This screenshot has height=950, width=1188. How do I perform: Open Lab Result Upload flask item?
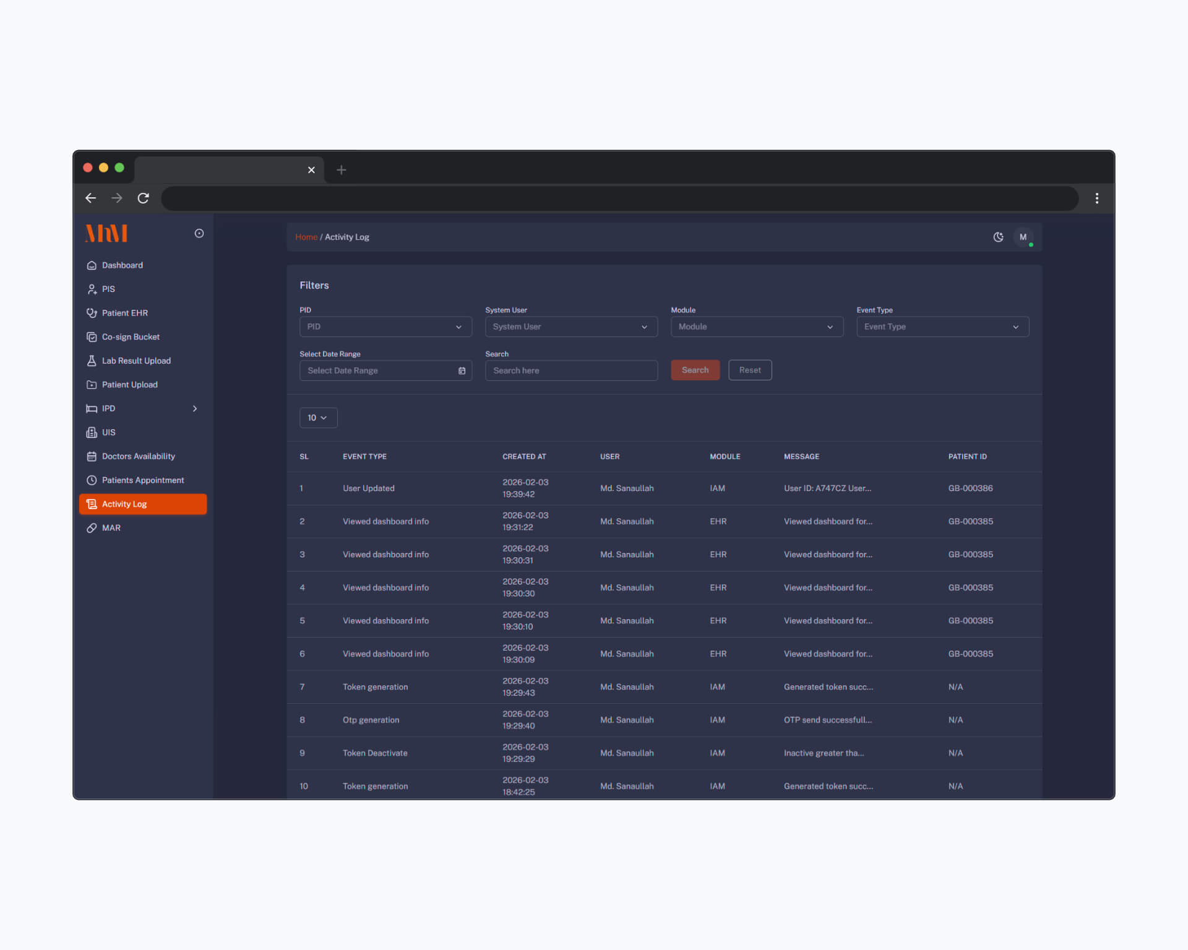coord(136,361)
